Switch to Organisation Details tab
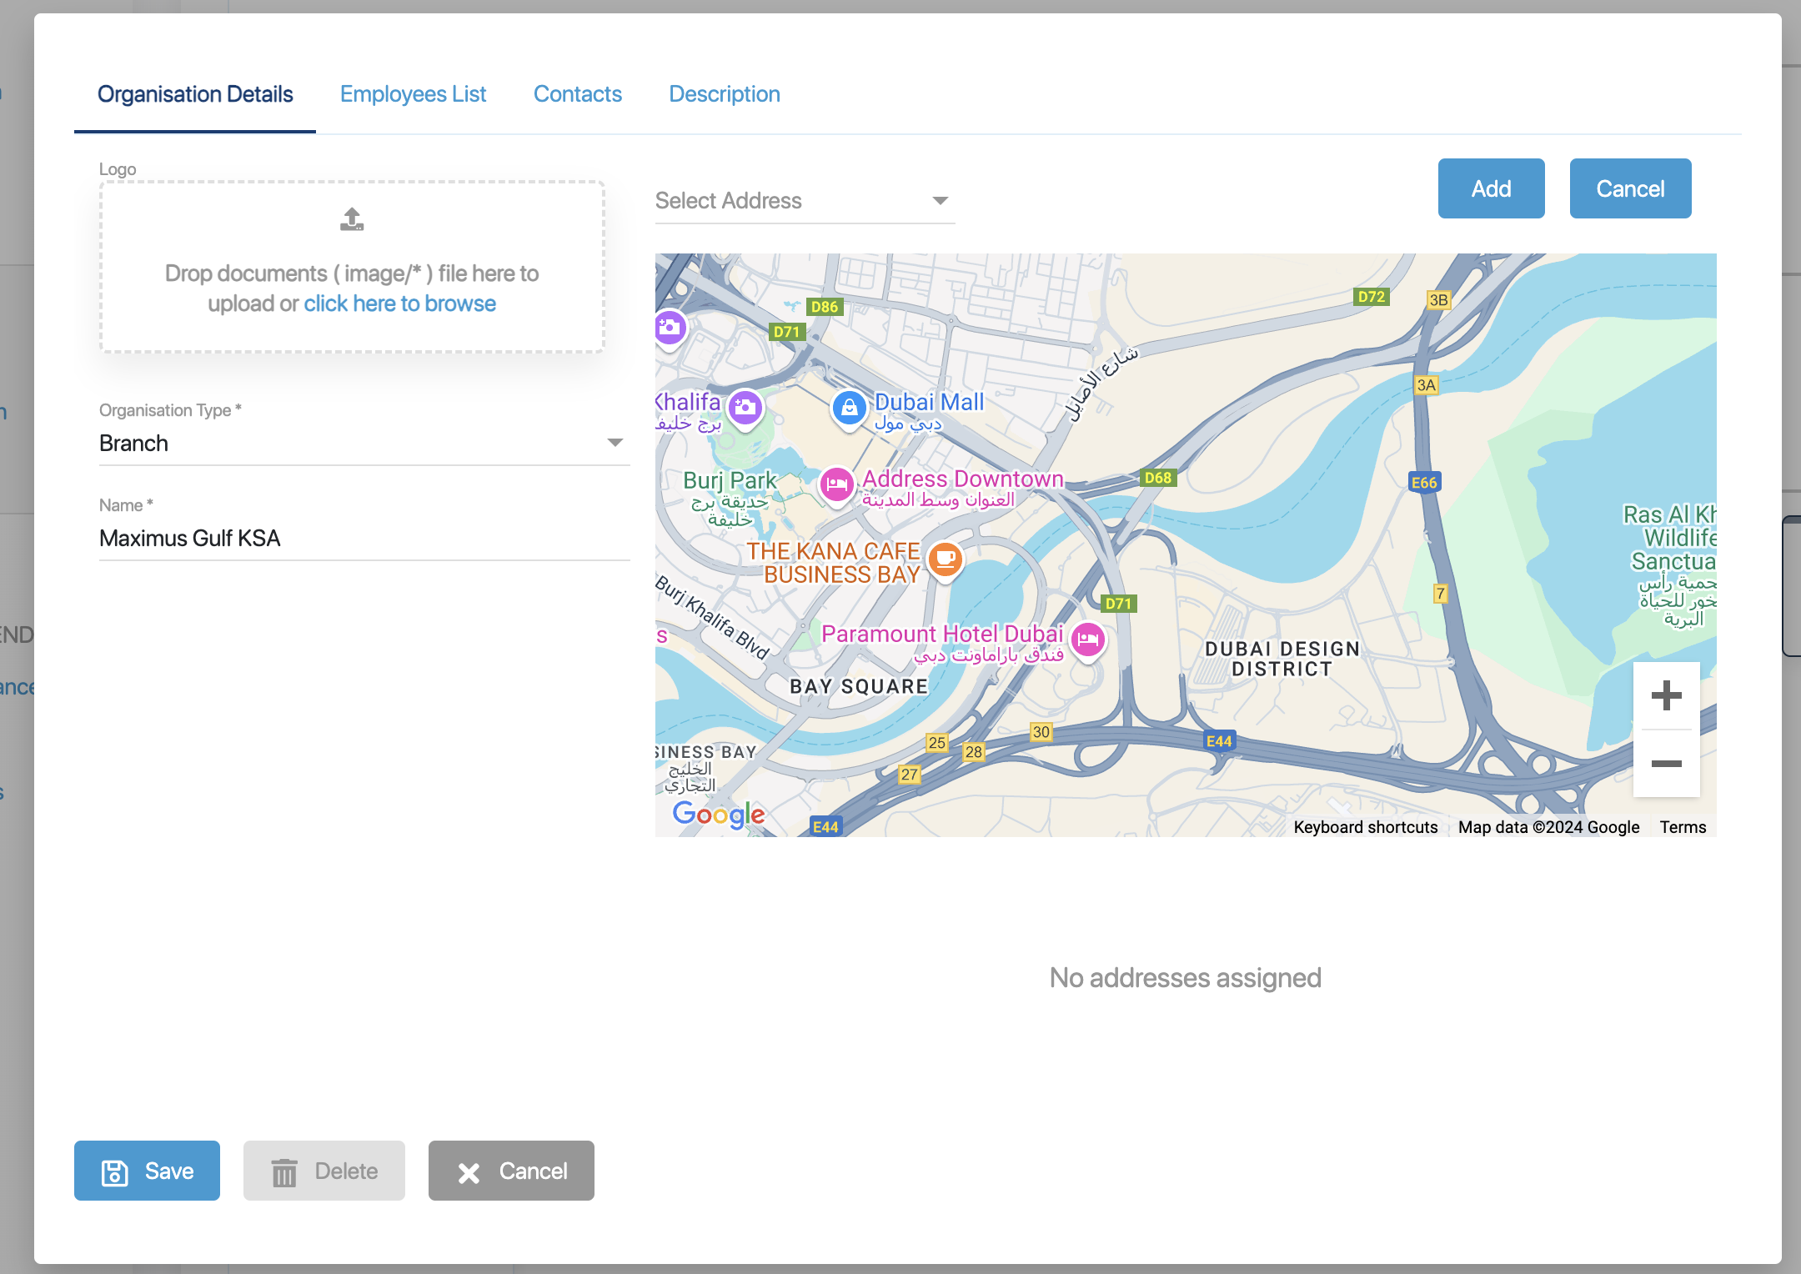 pos(195,94)
